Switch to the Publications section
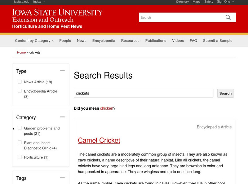This screenshot has height=184, width=248. point(156,41)
